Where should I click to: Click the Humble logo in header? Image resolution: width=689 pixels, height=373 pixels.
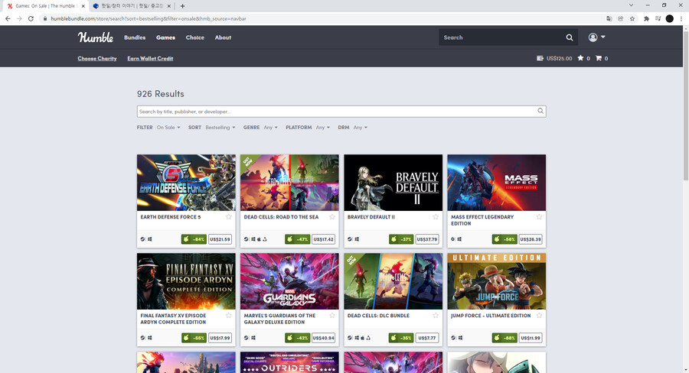pos(95,37)
